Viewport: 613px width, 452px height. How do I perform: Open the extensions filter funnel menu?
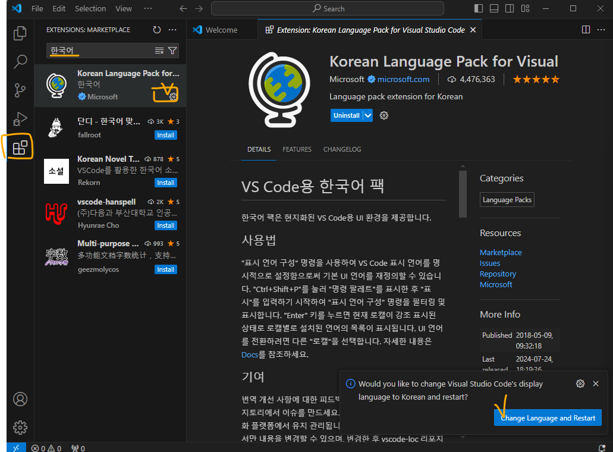click(x=172, y=51)
